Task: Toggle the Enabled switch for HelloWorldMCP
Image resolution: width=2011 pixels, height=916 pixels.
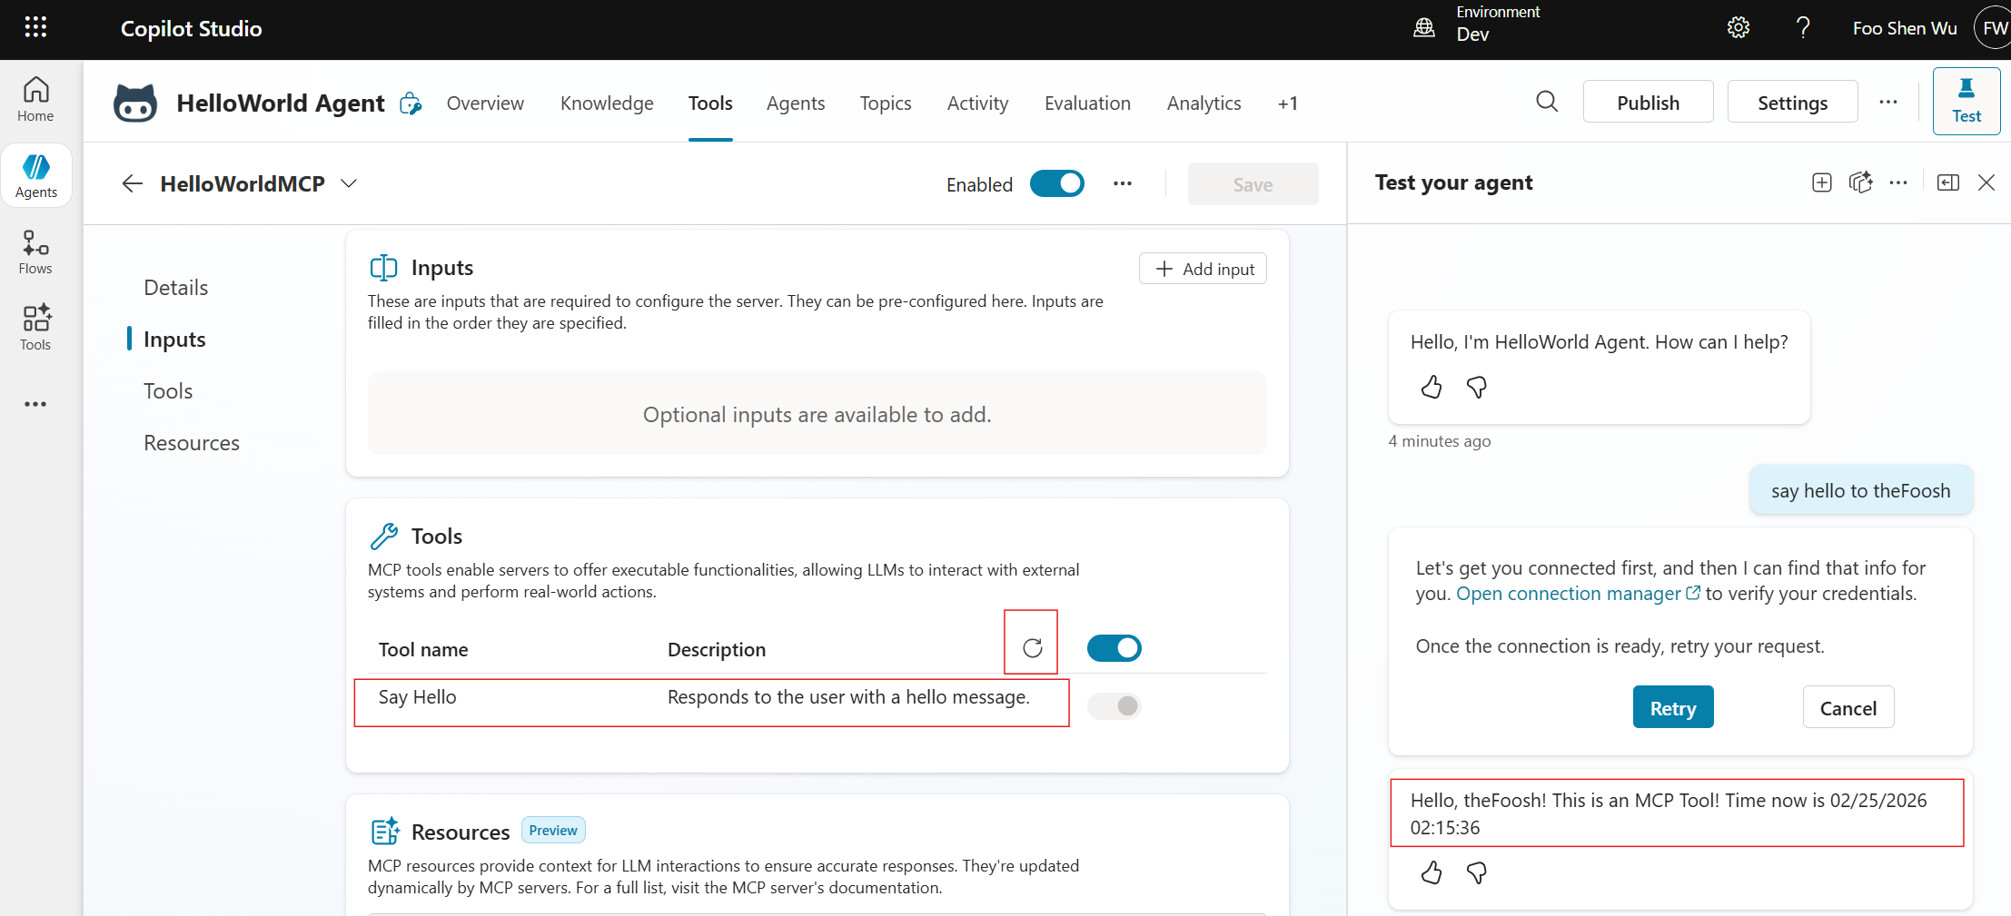Action: (1057, 183)
